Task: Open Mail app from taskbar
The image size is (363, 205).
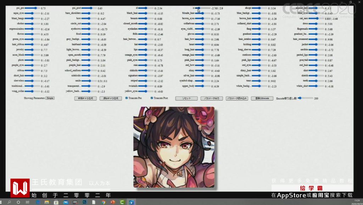Action: tap(66, 202)
